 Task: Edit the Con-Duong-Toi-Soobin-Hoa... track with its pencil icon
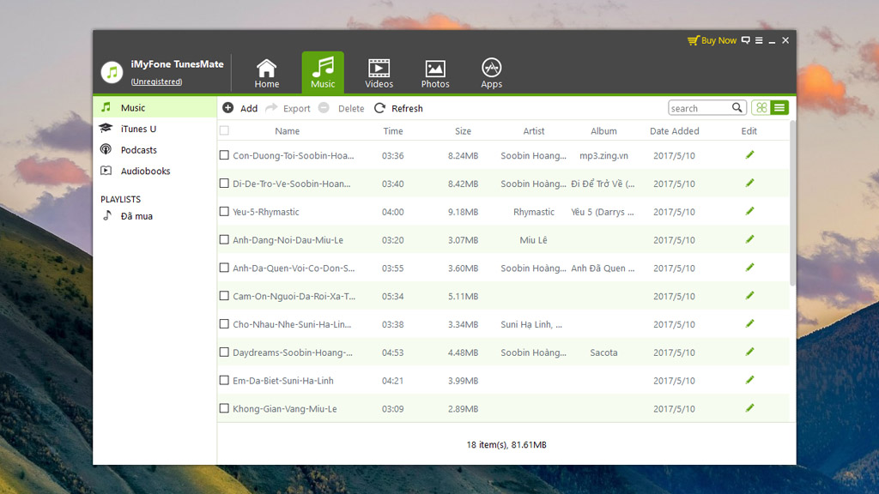tap(749, 155)
